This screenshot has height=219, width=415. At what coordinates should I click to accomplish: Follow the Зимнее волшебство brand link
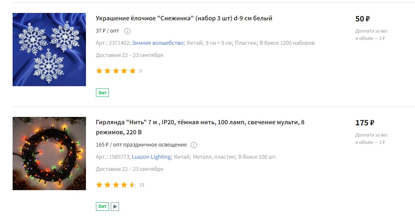(x=158, y=43)
